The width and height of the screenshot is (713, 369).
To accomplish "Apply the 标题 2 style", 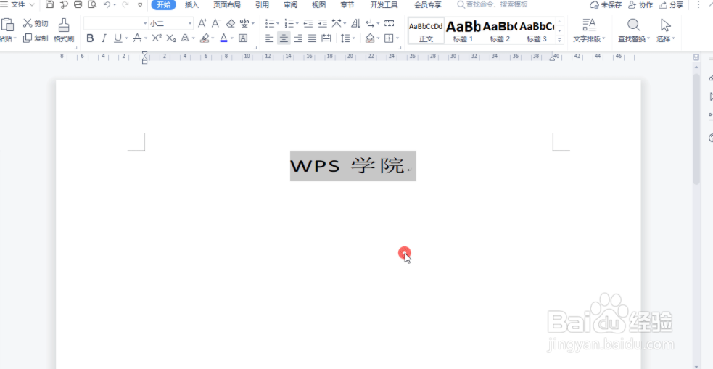I will pyautogui.click(x=500, y=31).
